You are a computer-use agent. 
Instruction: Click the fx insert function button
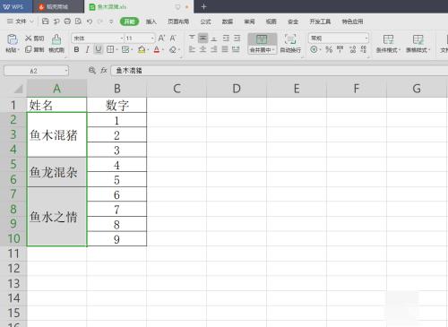point(104,71)
